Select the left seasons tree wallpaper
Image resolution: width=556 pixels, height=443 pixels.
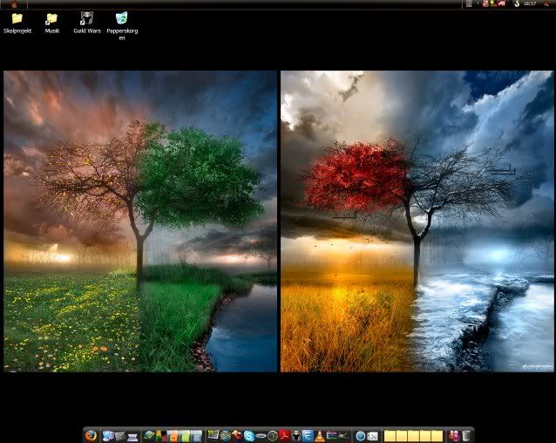140,221
